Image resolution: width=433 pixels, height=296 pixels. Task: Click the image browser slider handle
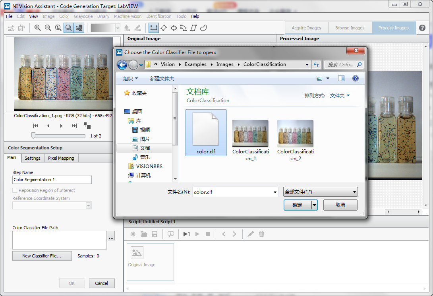(x=34, y=136)
